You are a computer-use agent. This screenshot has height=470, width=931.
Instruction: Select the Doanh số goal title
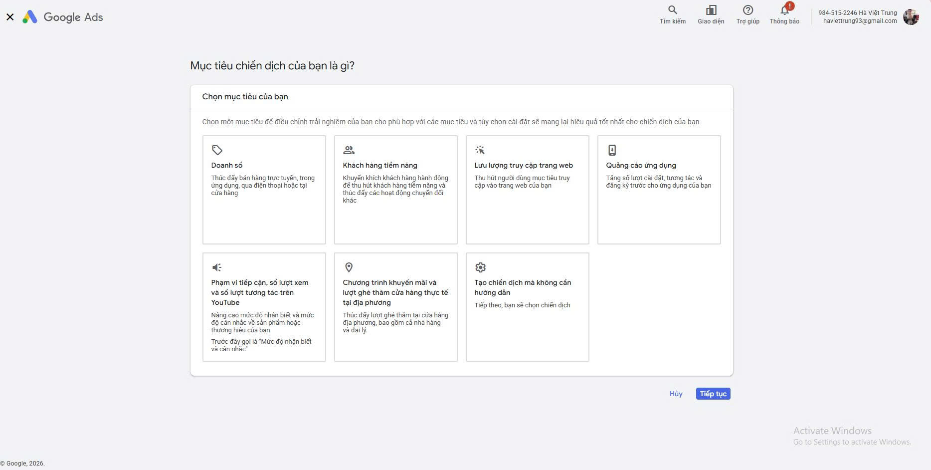tap(226, 165)
